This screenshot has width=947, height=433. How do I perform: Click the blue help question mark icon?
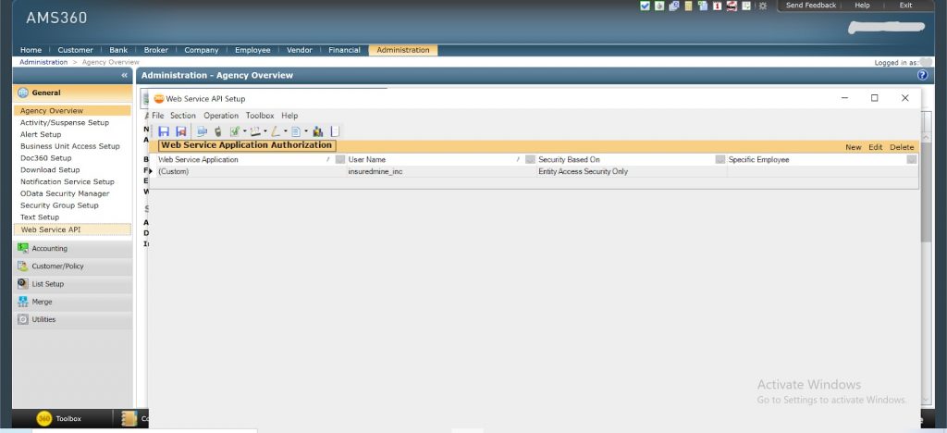[x=922, y=75]
